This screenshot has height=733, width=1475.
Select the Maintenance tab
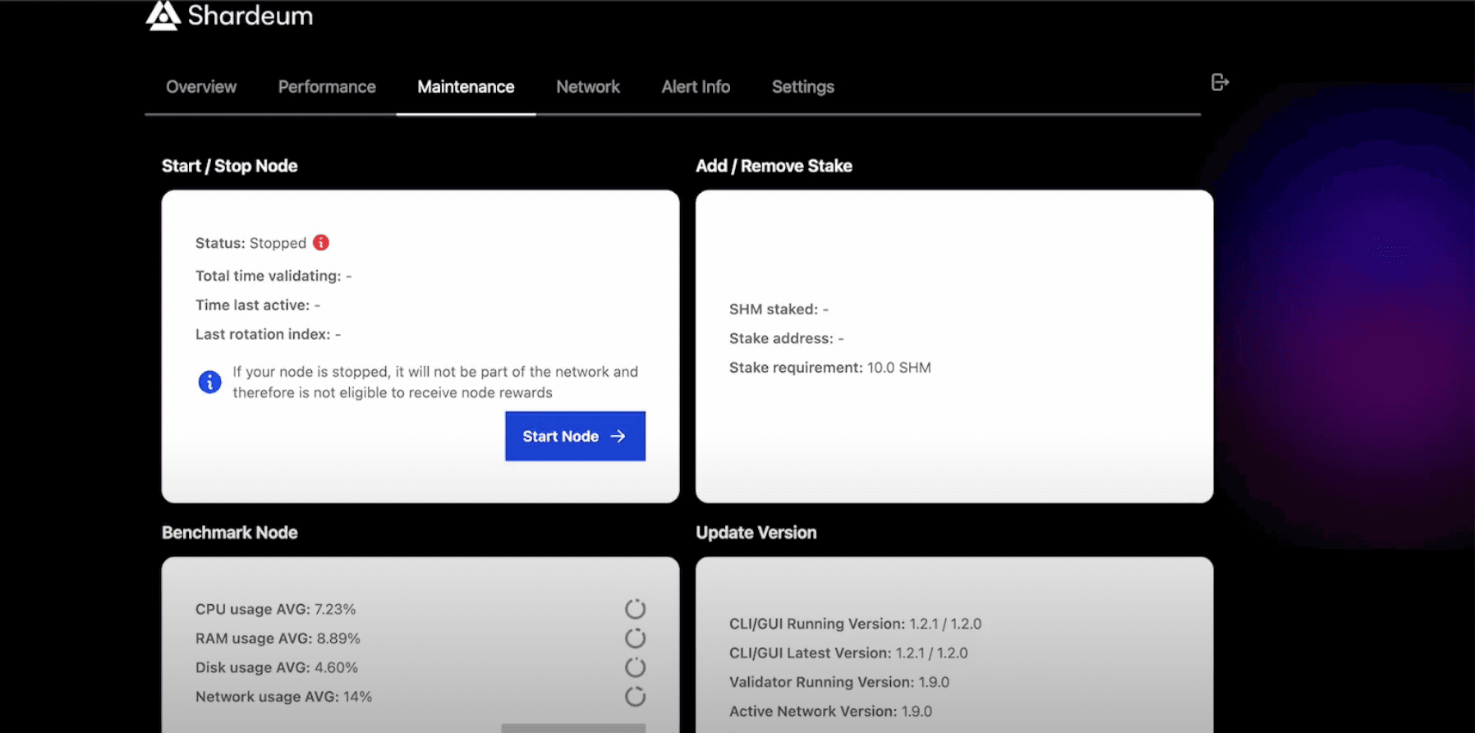tap(466, 87)
